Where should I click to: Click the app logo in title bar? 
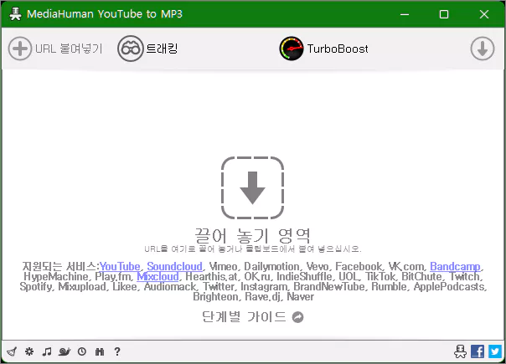click(15, 14)
